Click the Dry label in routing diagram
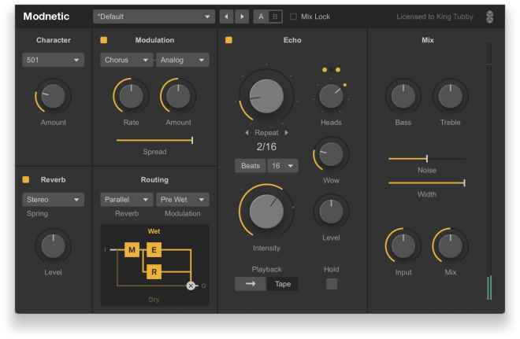Screen dimensions: 520x339 click(154, 300)
